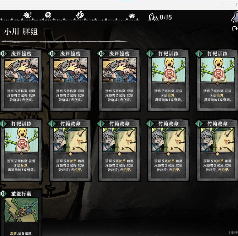Click the curved return arrow under the house icon
Viewport: 238px width, 236px height.
coord(235,29)
